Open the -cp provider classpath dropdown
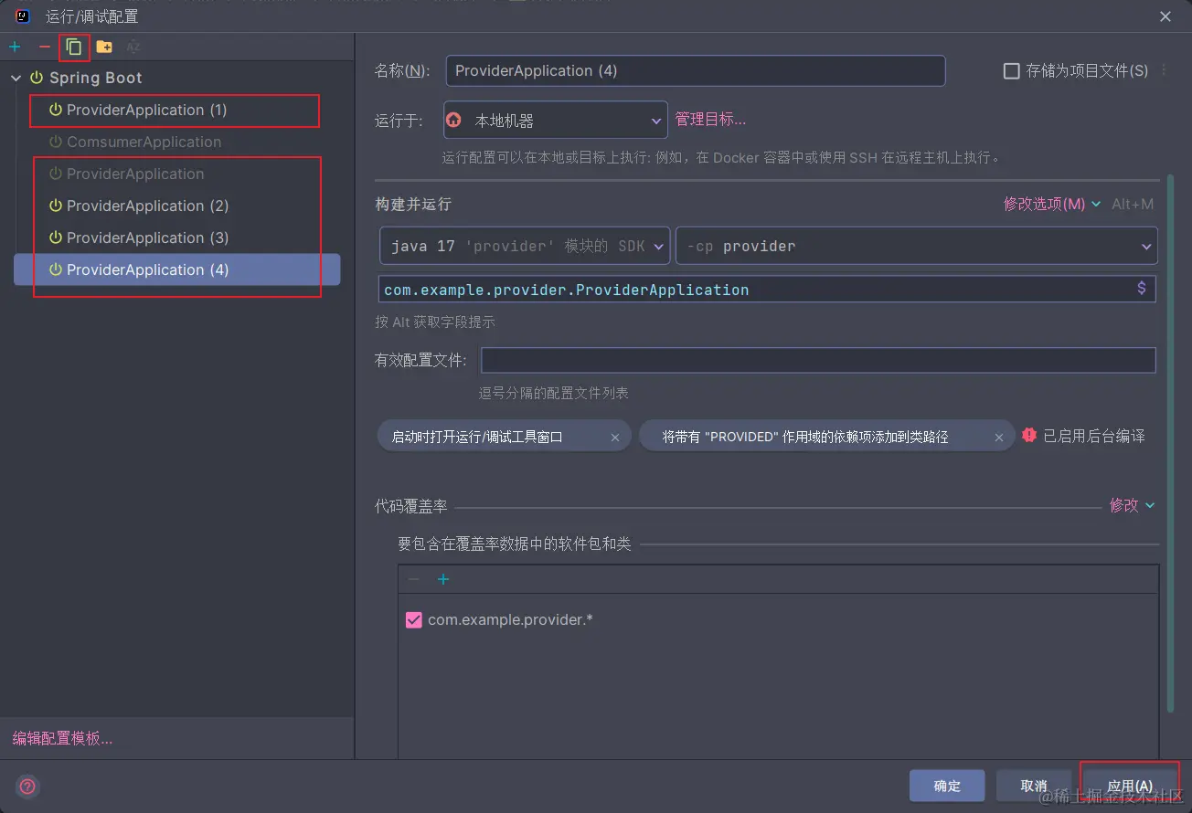 pos(917,246)
